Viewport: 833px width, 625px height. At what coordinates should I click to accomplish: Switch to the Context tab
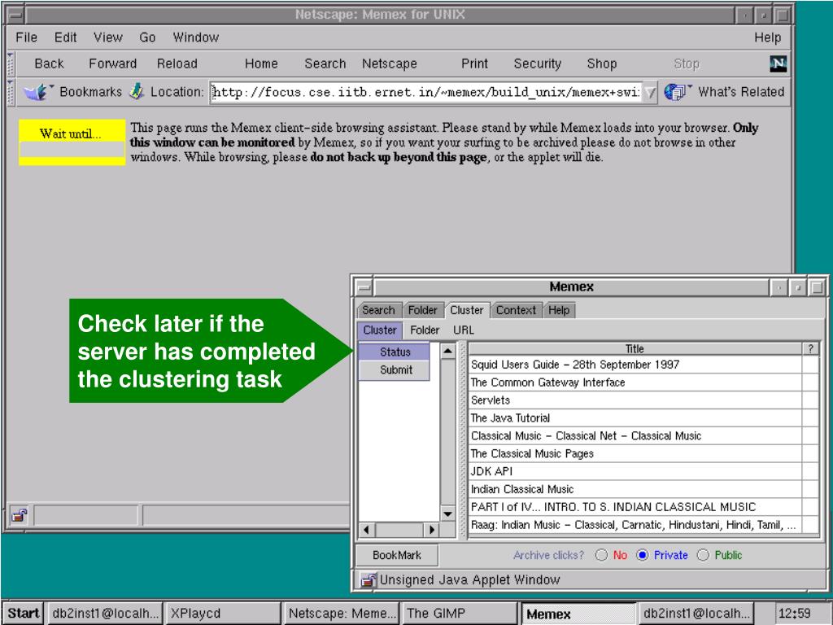click(x=516, y=310)
